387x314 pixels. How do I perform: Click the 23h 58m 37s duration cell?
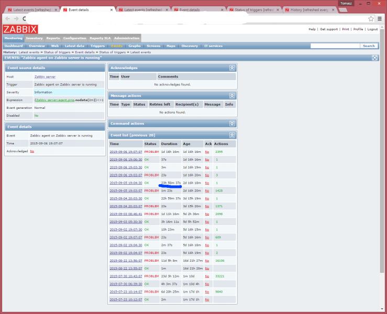coord(171,183)
